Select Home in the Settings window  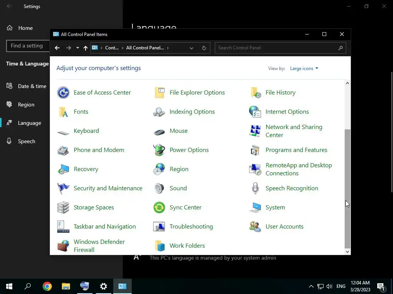click(25, 28)
